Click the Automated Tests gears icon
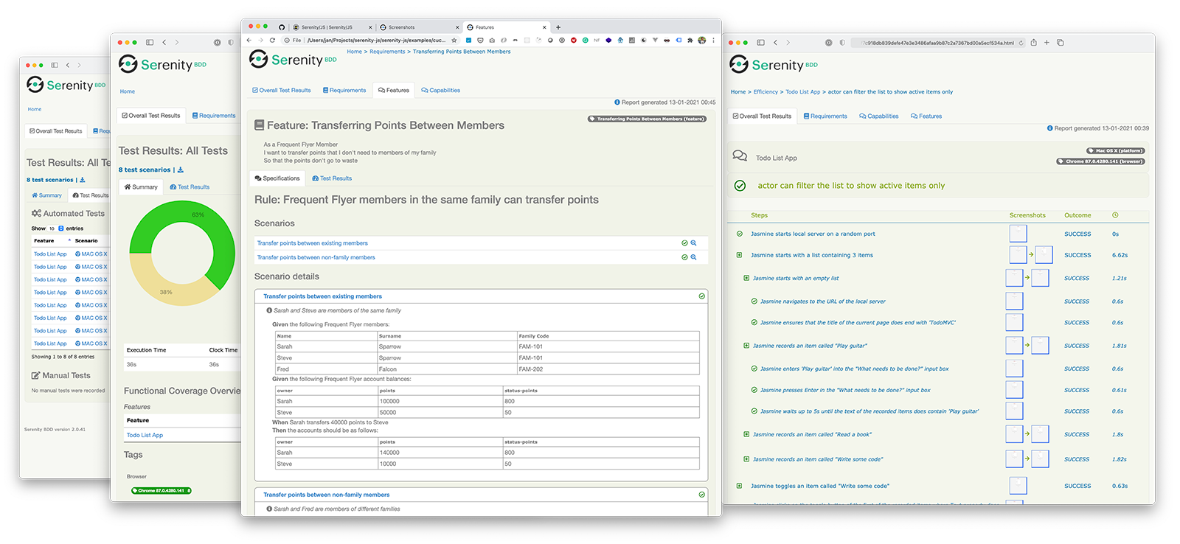 tap(36, 213)
